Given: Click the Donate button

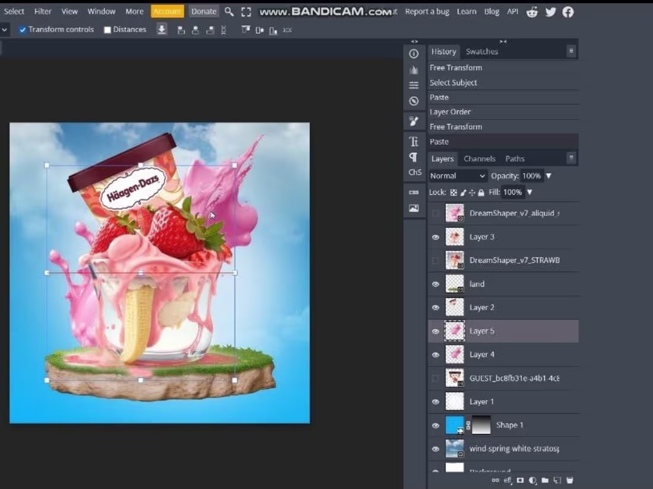Looking at the screenshot, I should 204,11.
